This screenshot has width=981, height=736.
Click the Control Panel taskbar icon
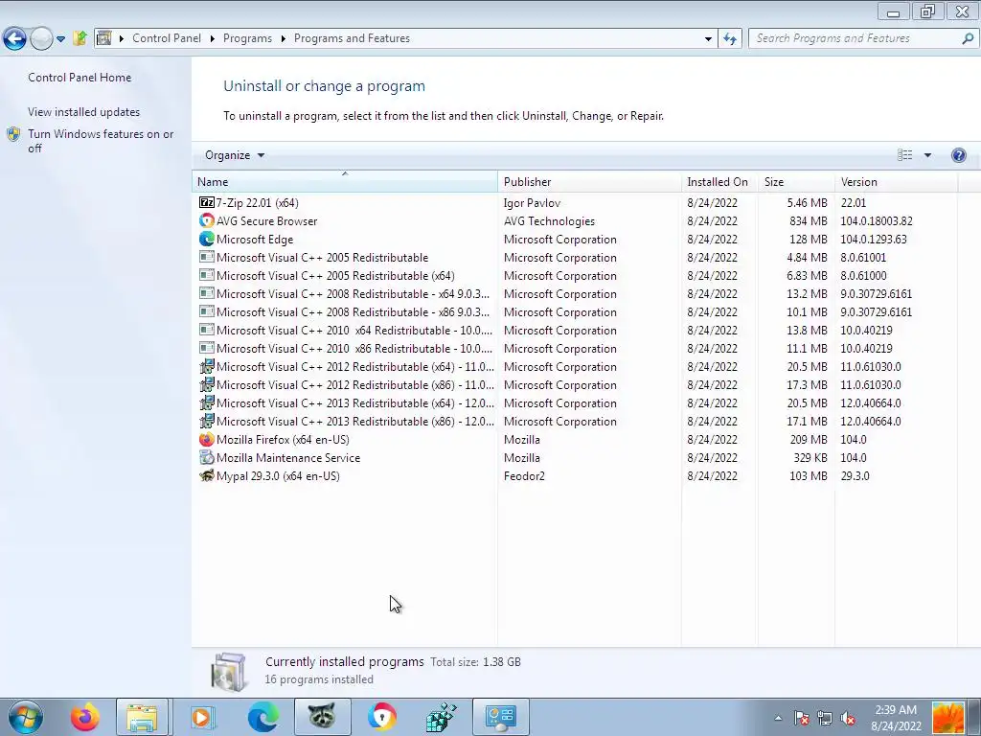pos(500,717)
